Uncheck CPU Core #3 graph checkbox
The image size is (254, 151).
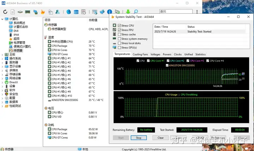click(188, 61)
